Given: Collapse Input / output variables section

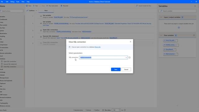Looking at the screenshot, I should (x=161, y=17).
